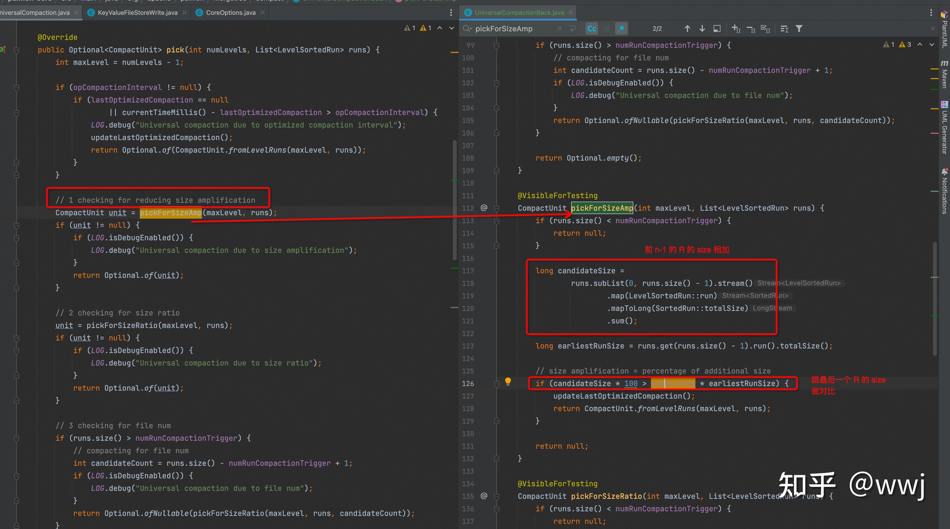The width and height of the screenshot is (950, 529).
Task: Click the right editor vertical scrollbar
Action: [935, 299]
